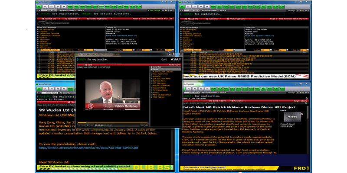Screen dimensions: 347x173
Task: Choose the Mining topic in the media player
Action: click(155, 93)
